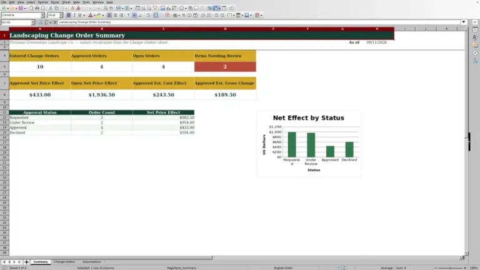The width and height of the screenshot is (480, 270).
Task: Click row header 12
Action: pyautogui.click(x=4, y=117)
